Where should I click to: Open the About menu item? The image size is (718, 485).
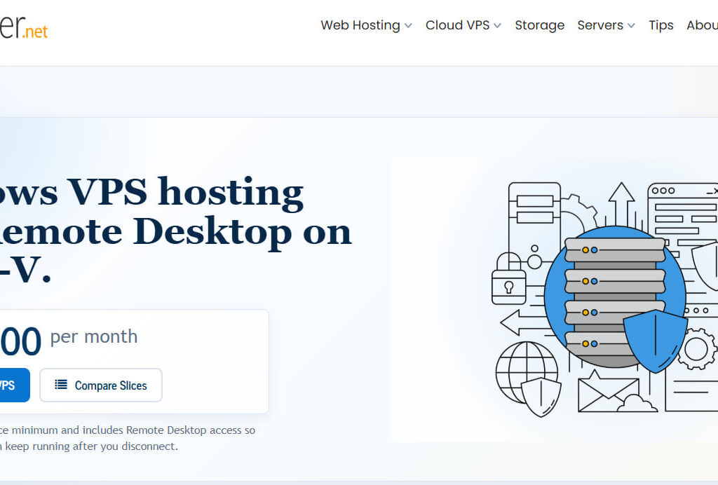702,25
